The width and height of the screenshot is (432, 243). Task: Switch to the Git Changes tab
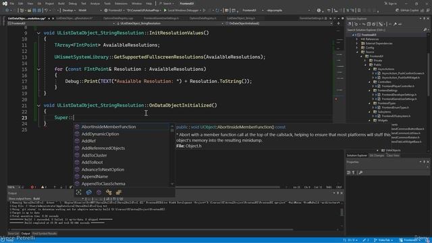(x=377, y=156)
